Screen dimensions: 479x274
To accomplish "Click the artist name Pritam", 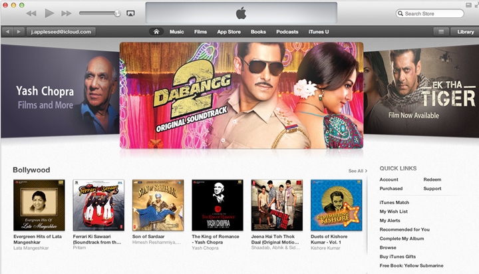I will [x=79, y=247].
